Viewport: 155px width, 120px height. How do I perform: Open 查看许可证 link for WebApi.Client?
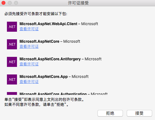[29, 29]
